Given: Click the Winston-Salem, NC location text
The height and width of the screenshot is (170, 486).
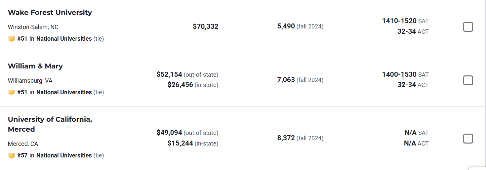Looking at the screenshot, I should point(33,27).
